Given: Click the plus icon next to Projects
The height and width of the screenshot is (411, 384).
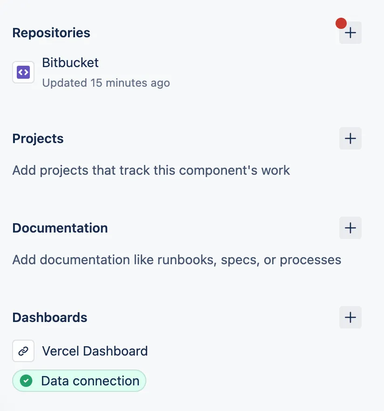Looking at the screenshot, I should (x=350, y=138).
